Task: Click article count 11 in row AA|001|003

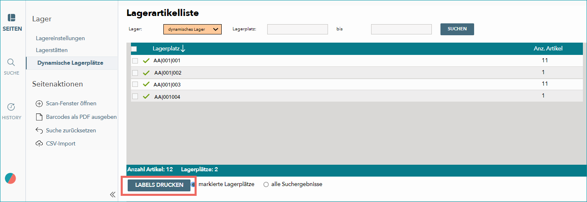Action: [545, 84]
